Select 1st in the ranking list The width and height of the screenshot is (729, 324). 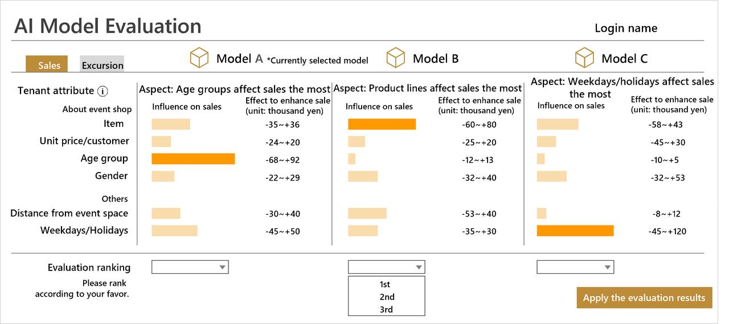click(386, 284)
